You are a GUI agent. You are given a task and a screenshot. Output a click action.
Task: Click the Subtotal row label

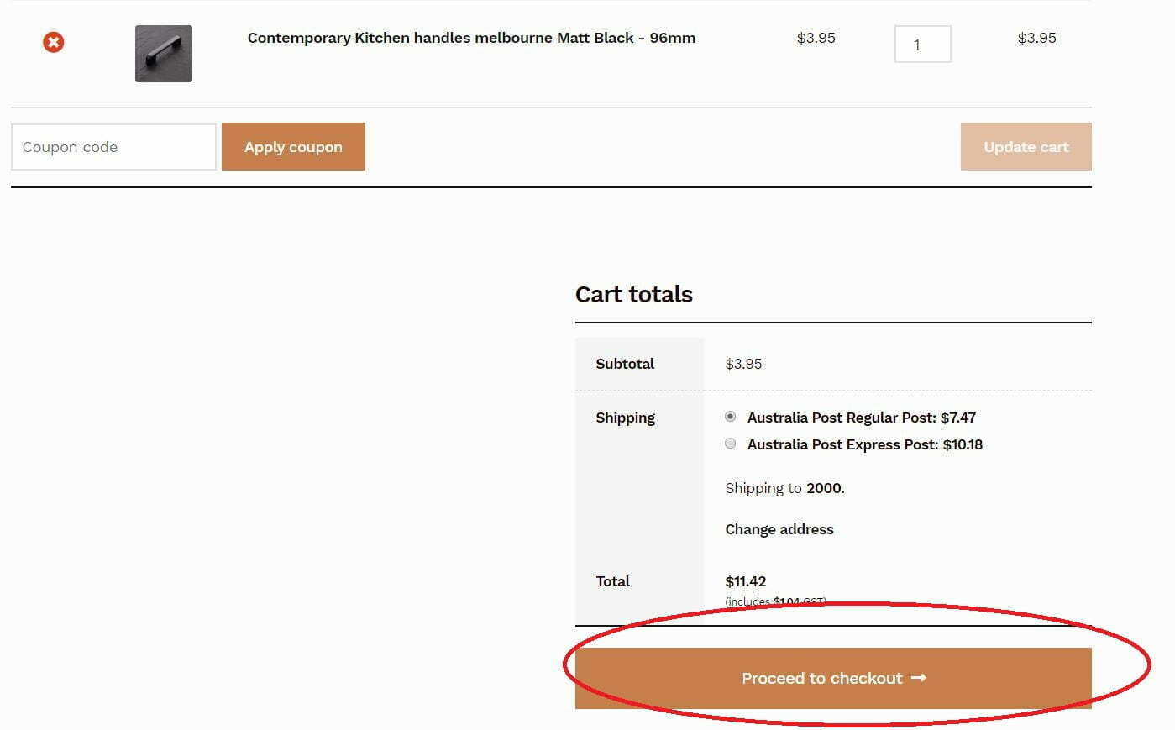click(x=625, y=364)
